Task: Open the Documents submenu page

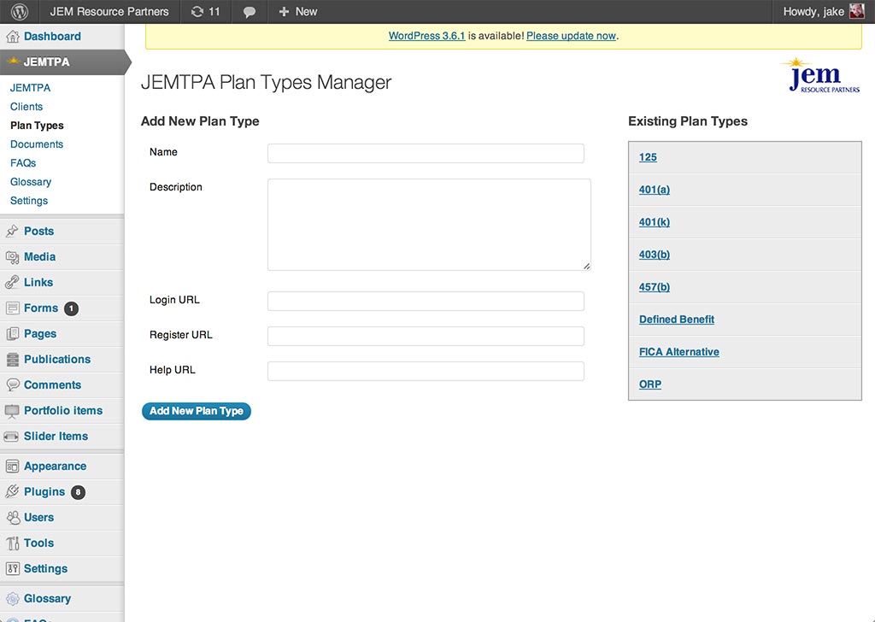Action: point(37,144)
